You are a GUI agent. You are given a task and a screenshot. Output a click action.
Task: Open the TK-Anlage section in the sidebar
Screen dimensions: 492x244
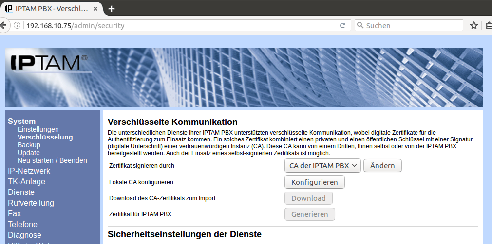(x=26, y=181)
